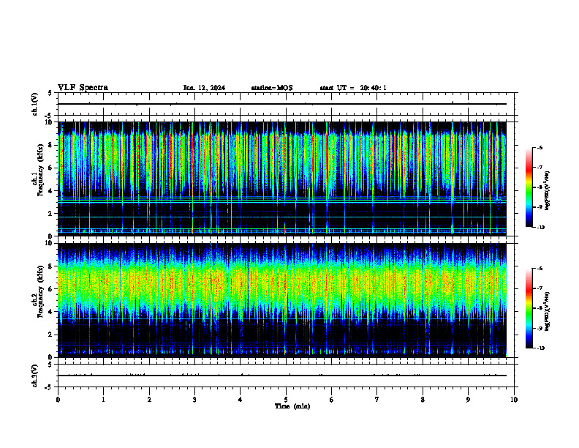Screen dimensions: 579x448
Task: Open the ch.1 frequency spectrogram panel
Action: click(282, 179)
